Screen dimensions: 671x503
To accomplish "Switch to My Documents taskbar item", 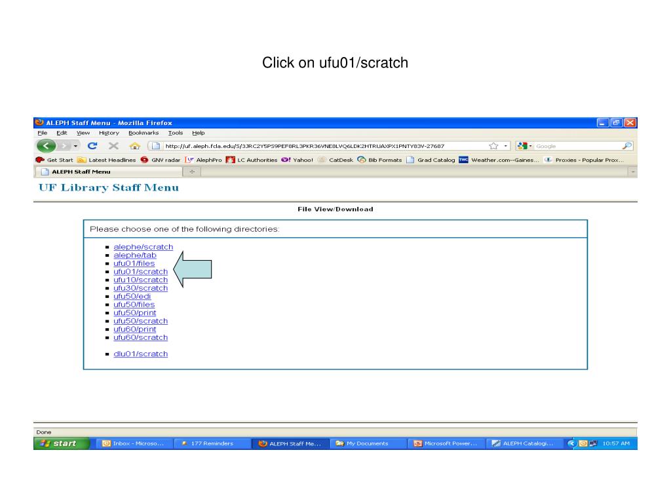I will pyautogui.click(x=368, y=443).
